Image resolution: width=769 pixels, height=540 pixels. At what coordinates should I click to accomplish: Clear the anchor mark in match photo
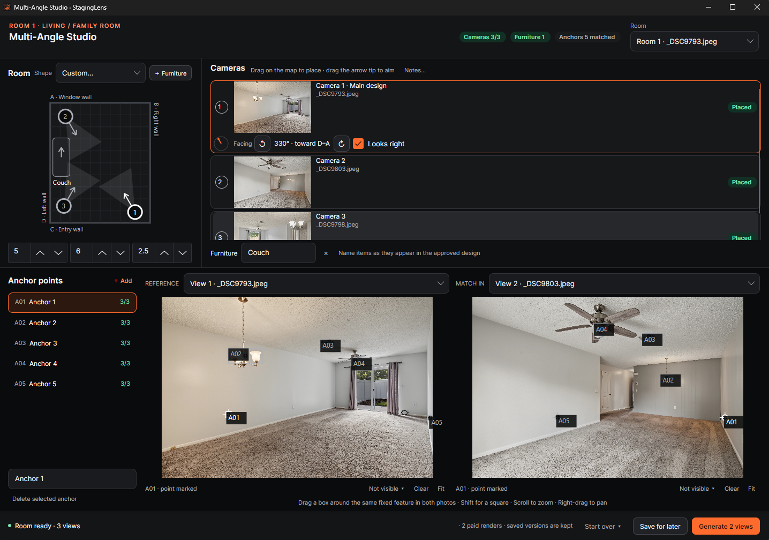732,489
